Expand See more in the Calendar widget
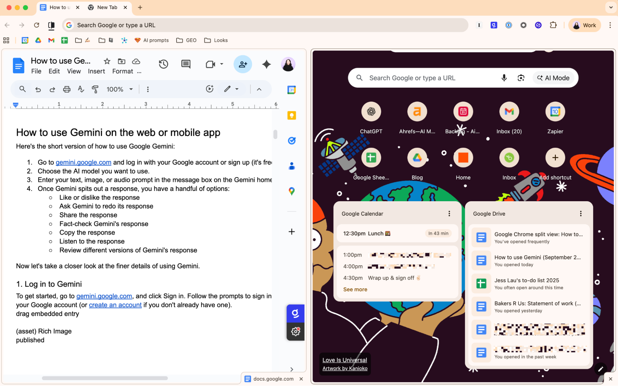Image resolution: width=618 pixels, height=386 pixels. pyautogui.click(x=355, y=289)
